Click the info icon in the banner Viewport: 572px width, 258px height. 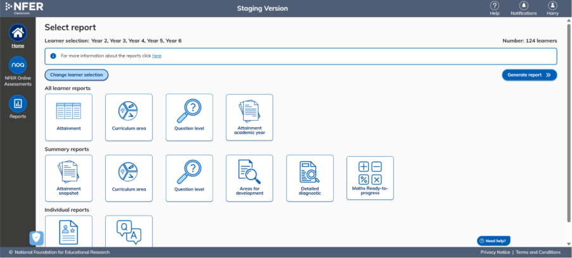(x=53, y=56)
